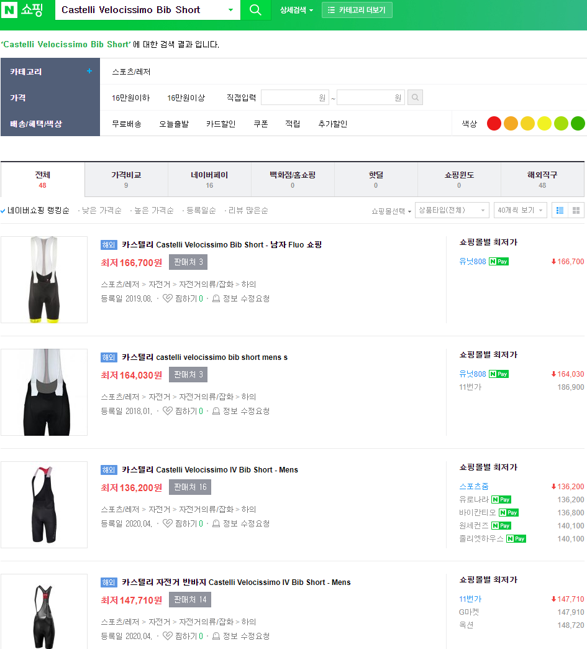
Task: Click the 스포츠/레저 category link
Action: point(131,71)
